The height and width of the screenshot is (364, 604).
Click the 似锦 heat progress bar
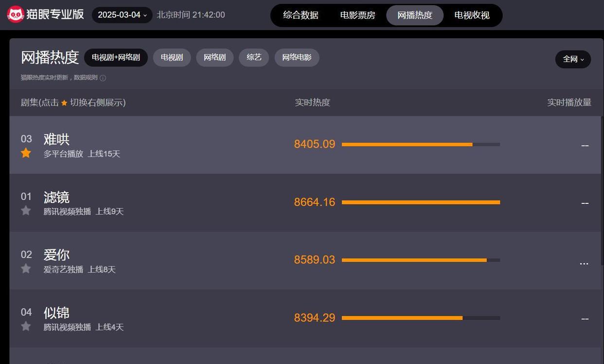pyautogui.click(x=421, y=318)
